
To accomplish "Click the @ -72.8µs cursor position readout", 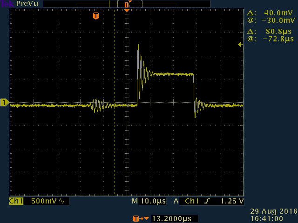I will tap(271, 38).
